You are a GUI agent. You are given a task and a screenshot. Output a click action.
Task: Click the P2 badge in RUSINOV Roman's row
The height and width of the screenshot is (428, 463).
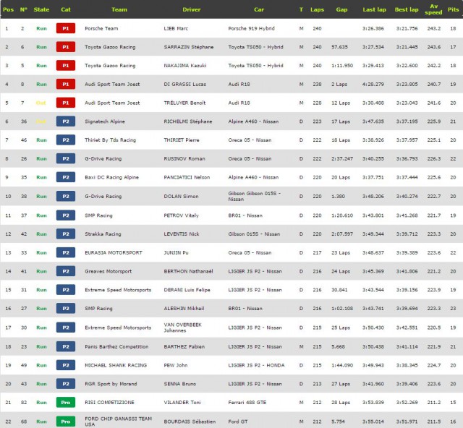(x=66, y=158)
